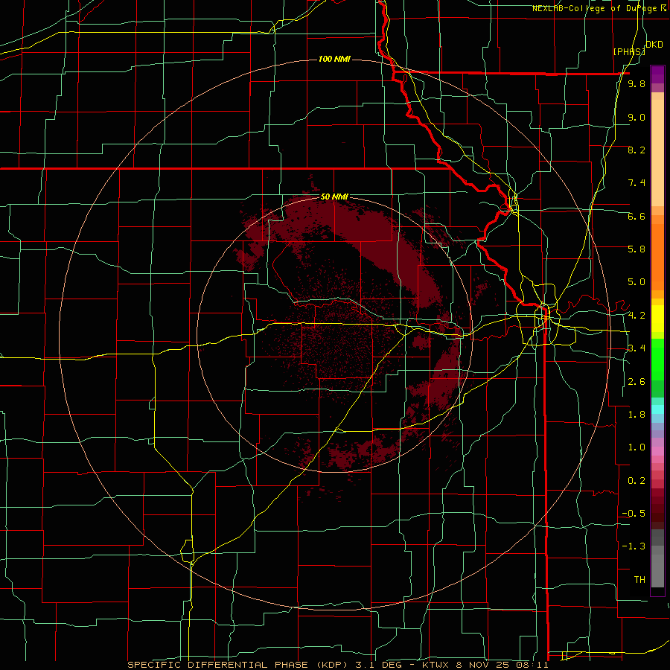This screenshot has height=670, width=670.
Task: Click the 1.0 color scale value
Action: click(636, 447)
